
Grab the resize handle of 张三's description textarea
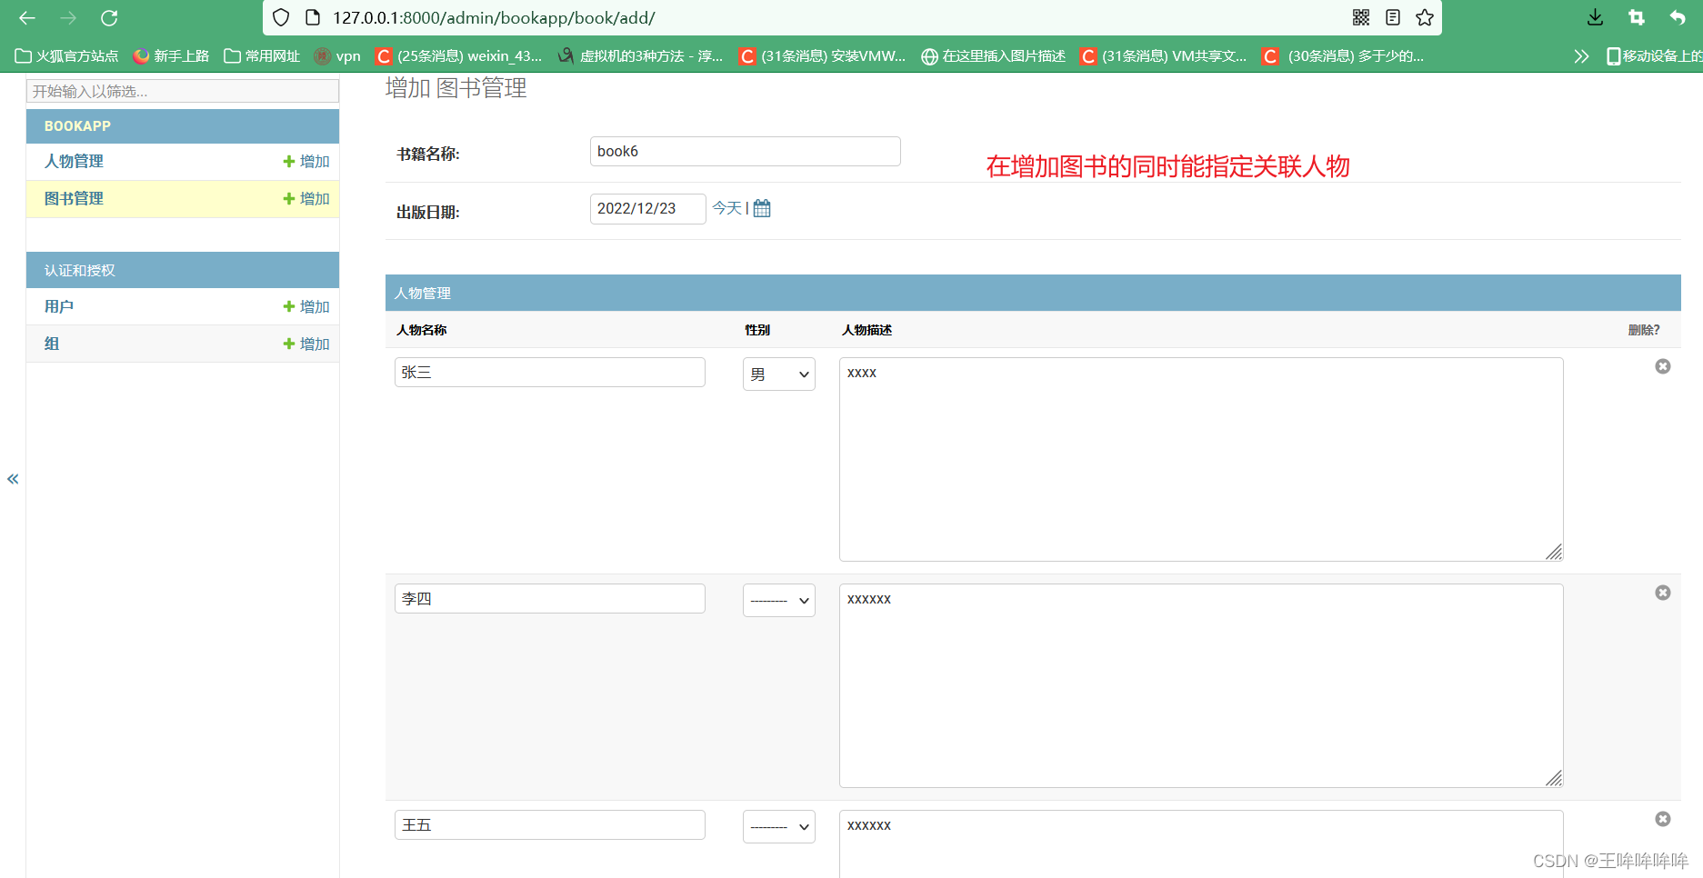tap(1554, 552)
